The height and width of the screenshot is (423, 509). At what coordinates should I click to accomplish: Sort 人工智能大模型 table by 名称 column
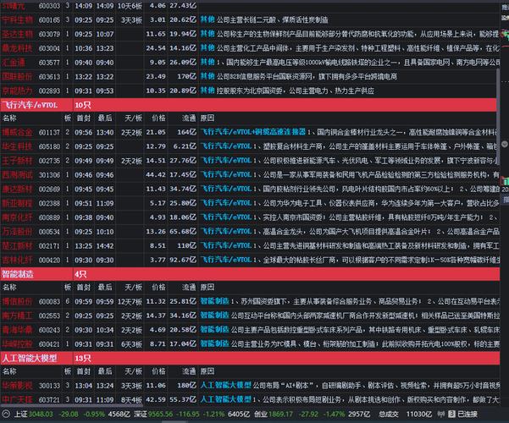(x=9, y=371)
